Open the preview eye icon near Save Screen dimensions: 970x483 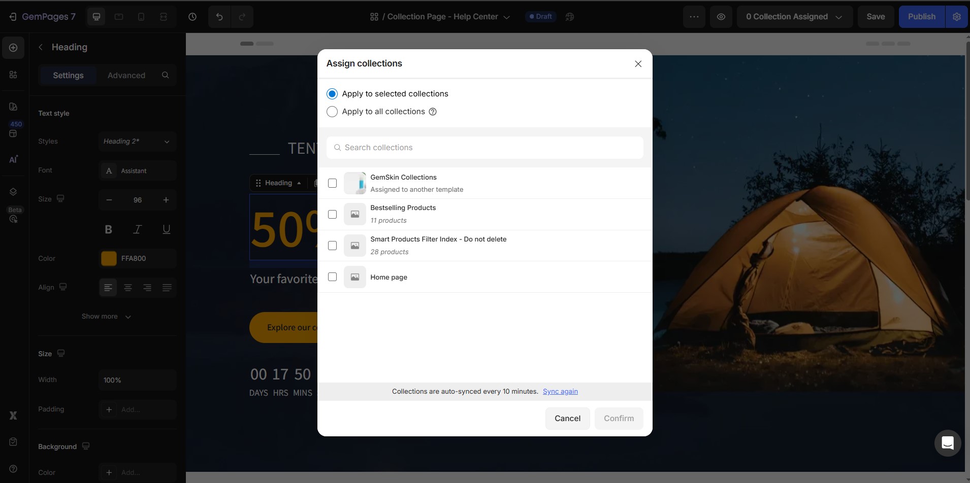pyautogui.click(x=722, y=17)
